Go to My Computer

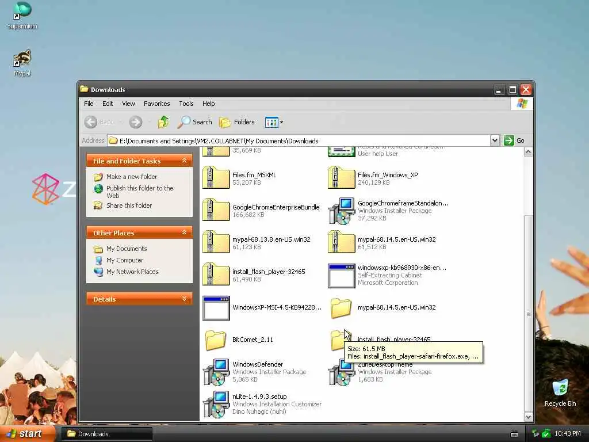tap(124, 260)
